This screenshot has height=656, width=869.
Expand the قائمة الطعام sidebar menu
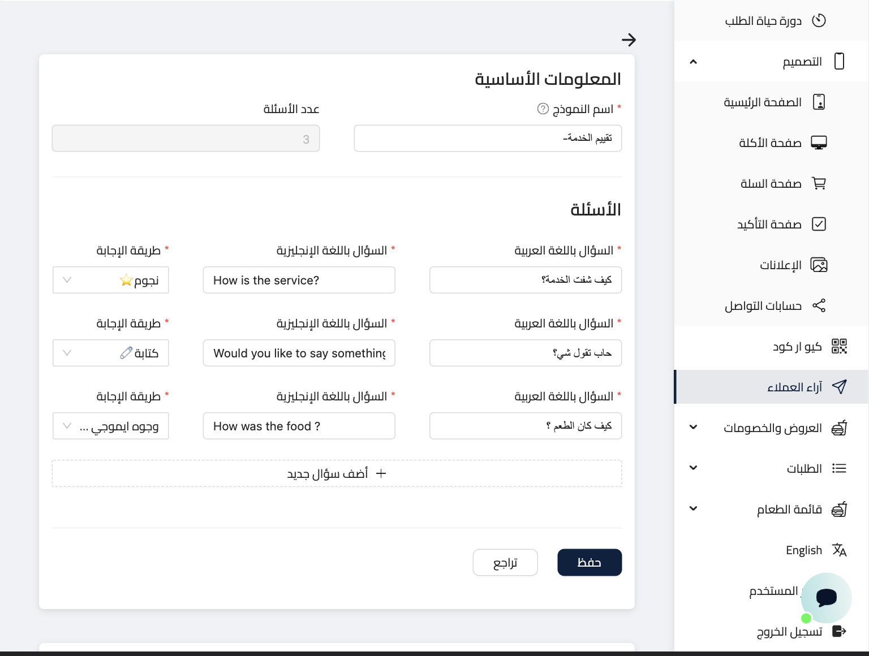click(x=694, y=509)
